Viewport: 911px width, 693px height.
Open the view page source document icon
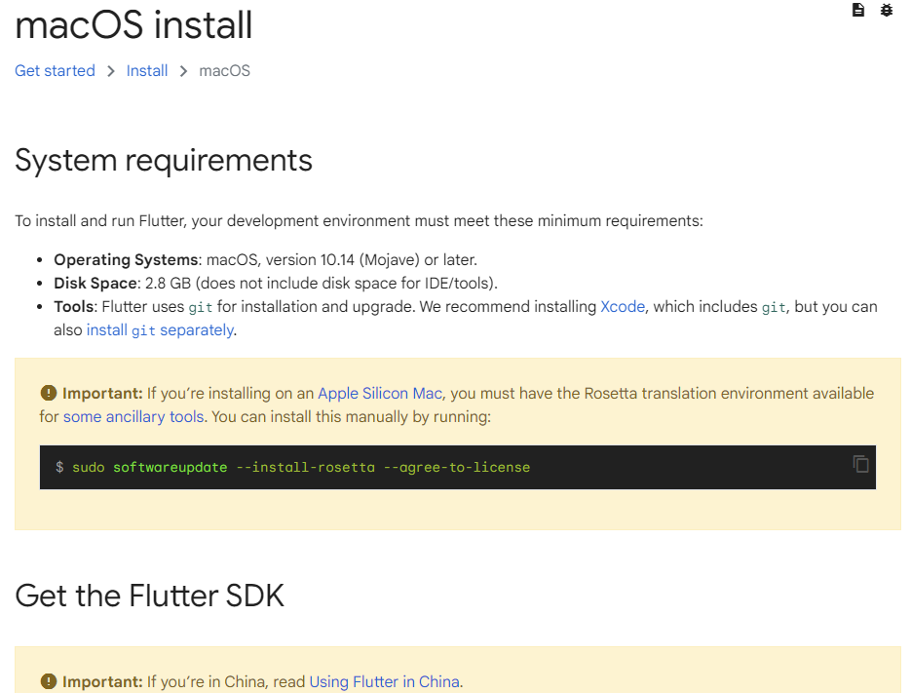(858, 10)
